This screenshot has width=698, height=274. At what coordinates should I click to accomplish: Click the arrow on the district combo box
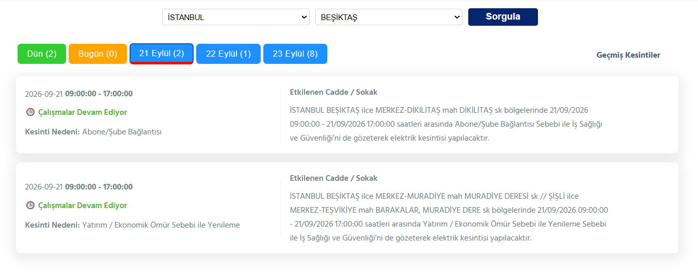click(x=457, y=17)
